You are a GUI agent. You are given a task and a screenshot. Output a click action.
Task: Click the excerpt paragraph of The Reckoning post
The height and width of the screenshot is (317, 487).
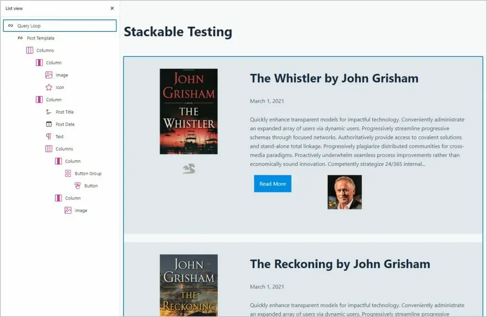pyautogui.click(x=357, y=309)
